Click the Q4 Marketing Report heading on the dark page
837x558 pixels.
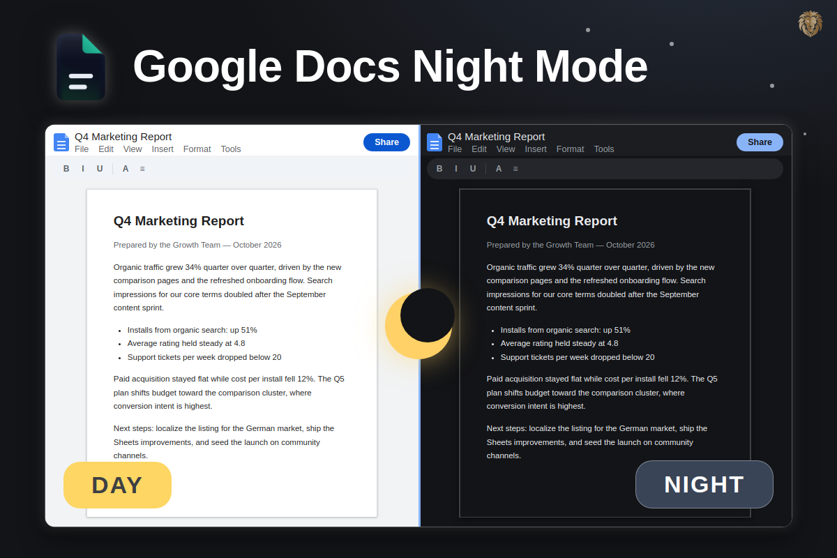[552, 221]
